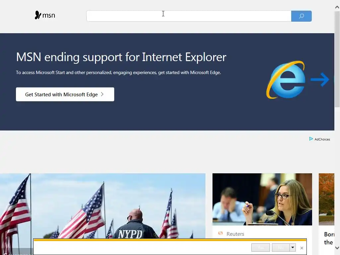Viewport: 340px width, 255px height.
Task: Click Get Started with Microsoft Edge
Action: pos(65,94)
